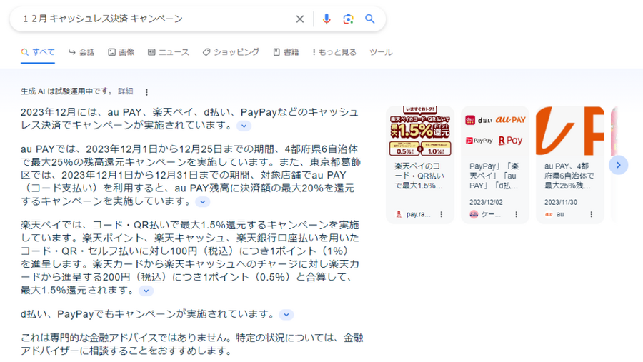Click the 2023/12/02 date text
Screen dimensions: 643x362
pyautogui.click(x=486, y=203)
